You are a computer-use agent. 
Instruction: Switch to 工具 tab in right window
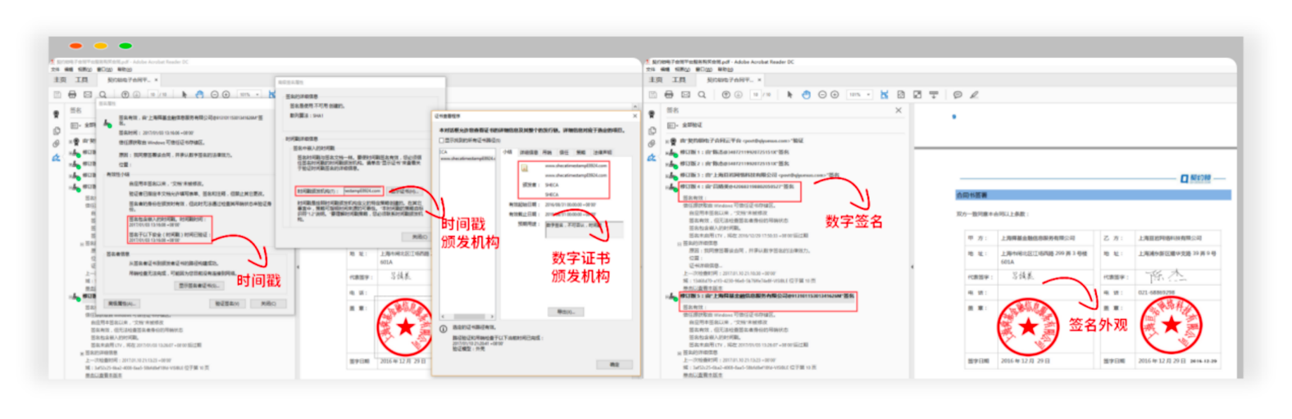coord(679,80)
